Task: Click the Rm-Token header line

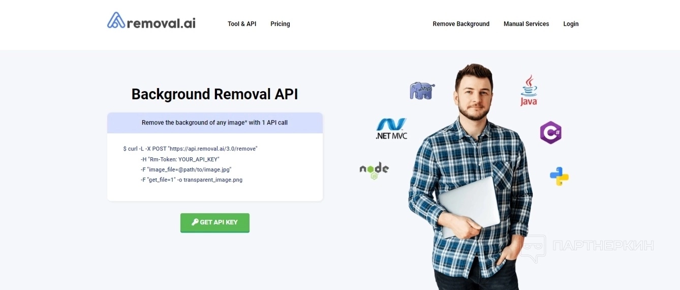Action: pyautogui.click(x=180, y=159)
